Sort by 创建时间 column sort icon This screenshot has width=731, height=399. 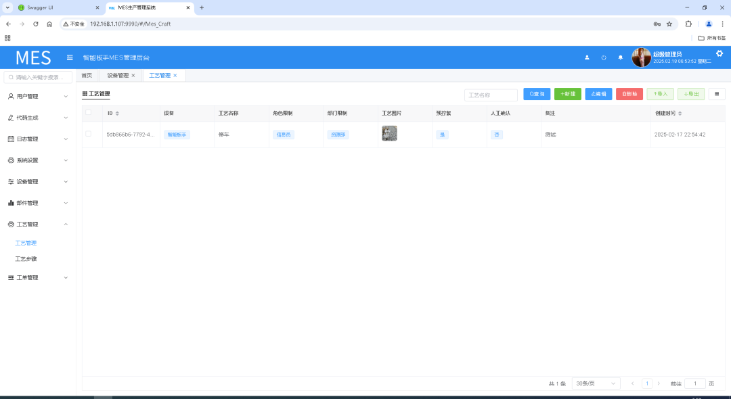tap(680, 114)
